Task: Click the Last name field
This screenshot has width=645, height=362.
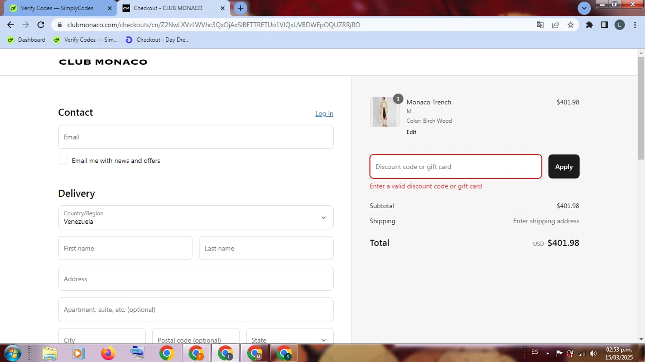Action: 266,248
